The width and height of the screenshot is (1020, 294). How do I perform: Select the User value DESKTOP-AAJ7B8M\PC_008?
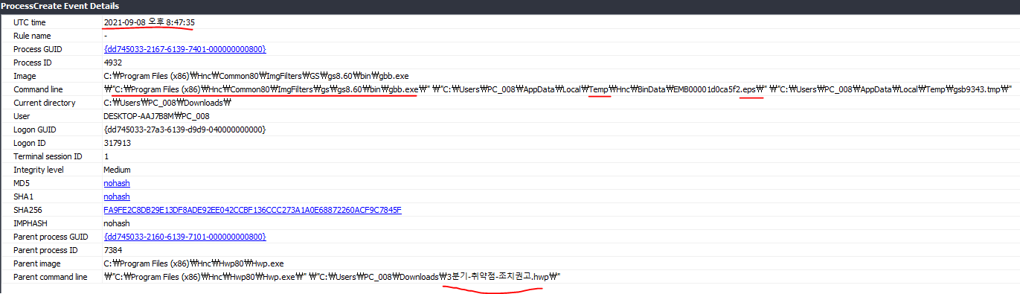click(x=156, y=116)
